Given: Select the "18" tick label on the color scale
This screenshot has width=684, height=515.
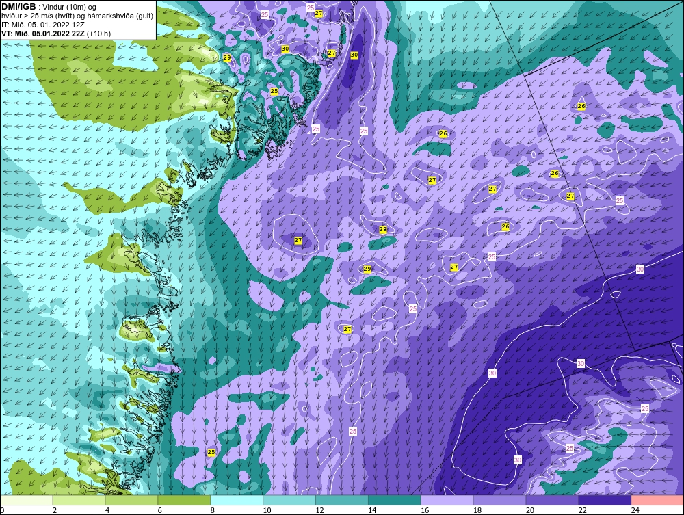Looking at the screenshot, I should (477, 510).
